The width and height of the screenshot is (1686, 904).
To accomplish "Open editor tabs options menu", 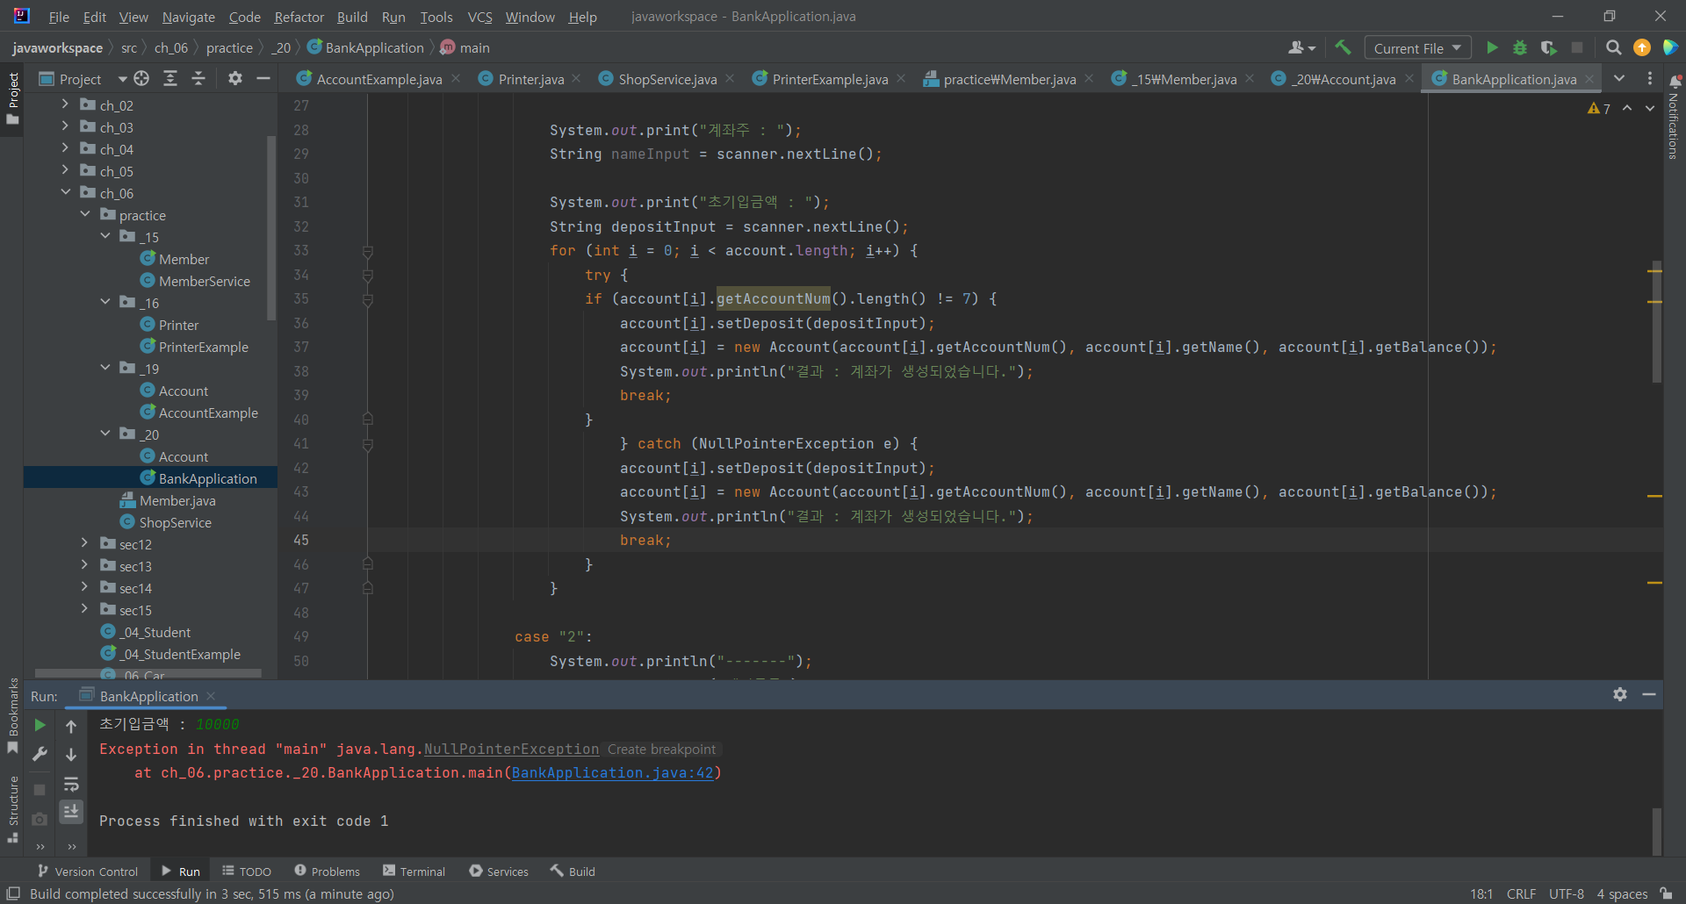I will tap(1649, 78).
